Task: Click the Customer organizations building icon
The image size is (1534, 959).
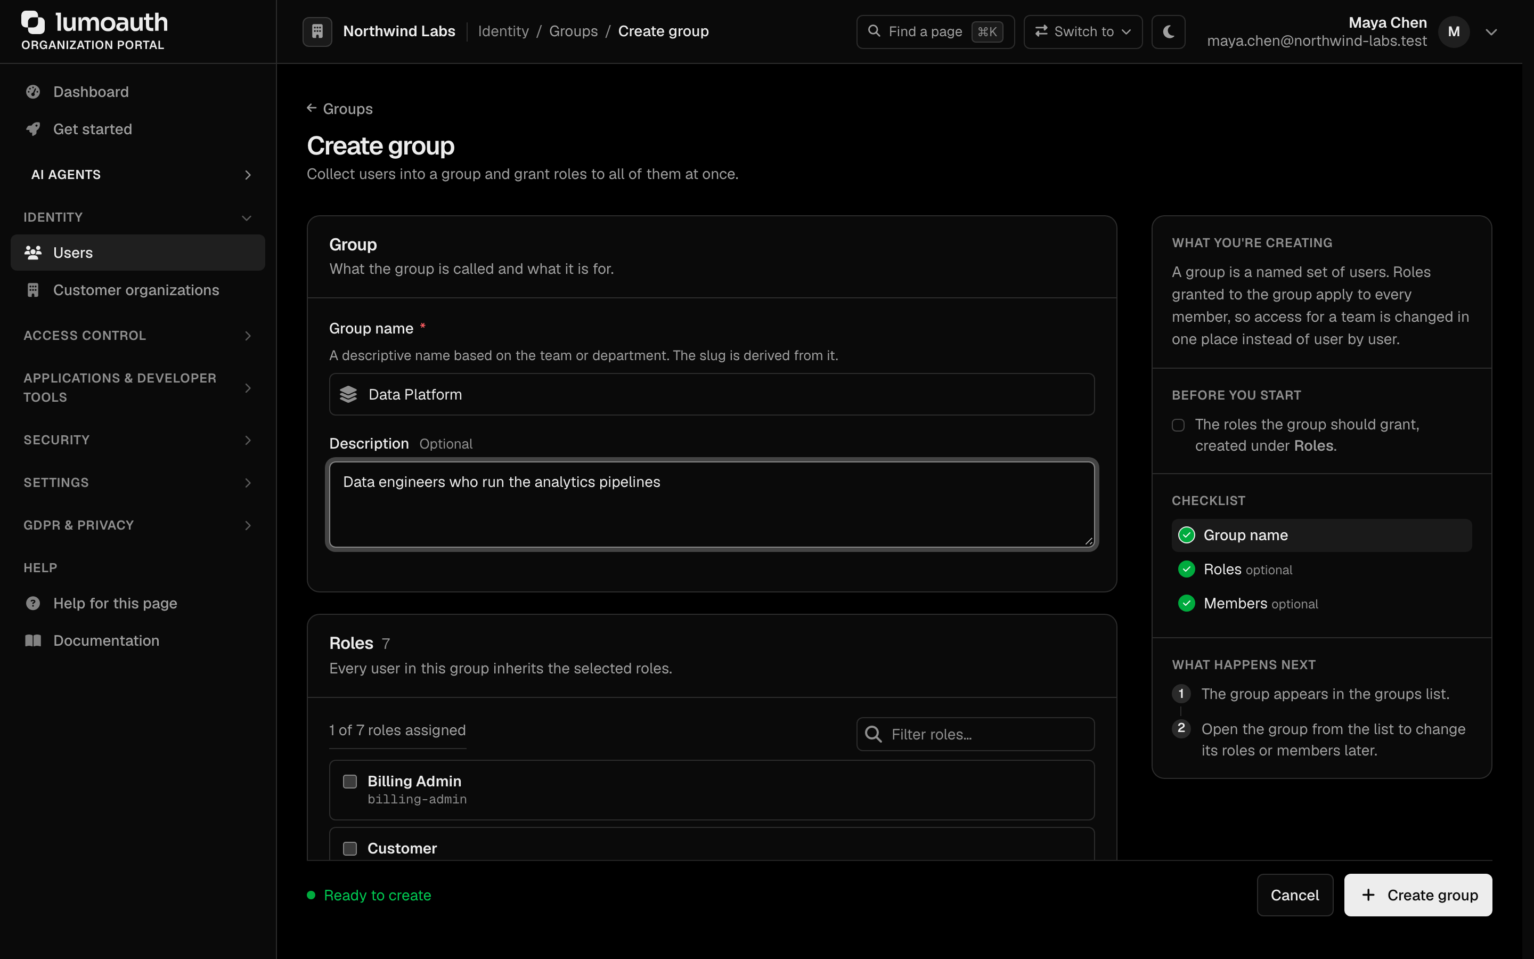Action: [x=33, y=290]
